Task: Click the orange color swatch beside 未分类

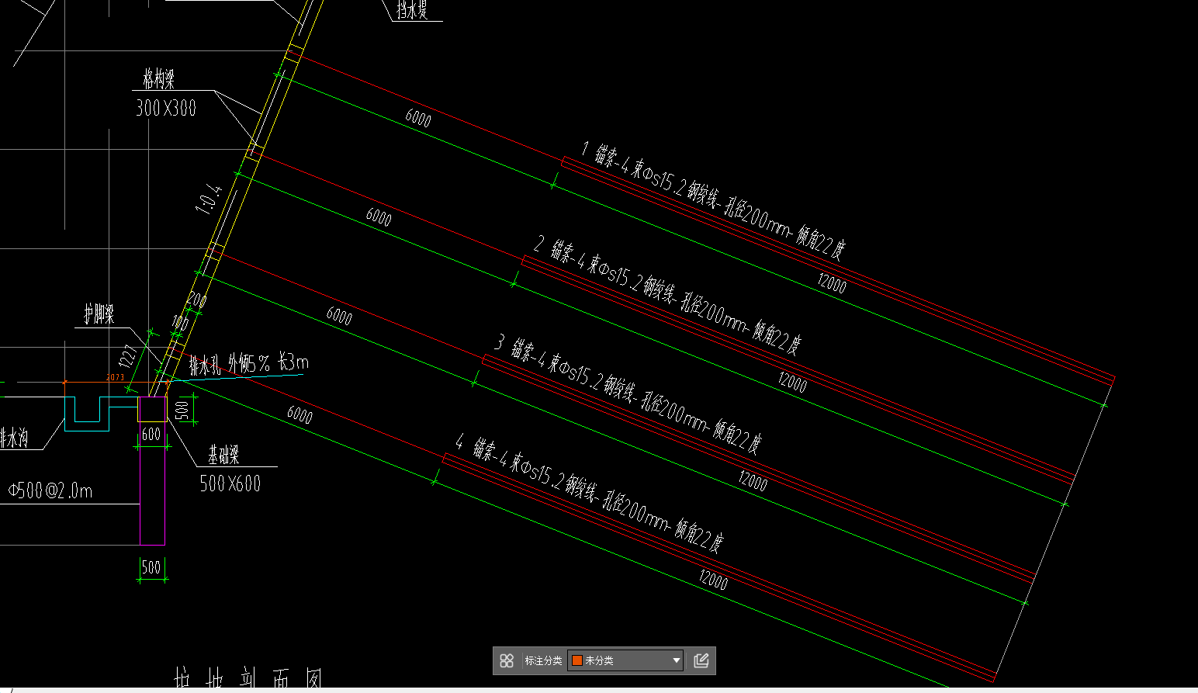Action: [x=576, y=660]
